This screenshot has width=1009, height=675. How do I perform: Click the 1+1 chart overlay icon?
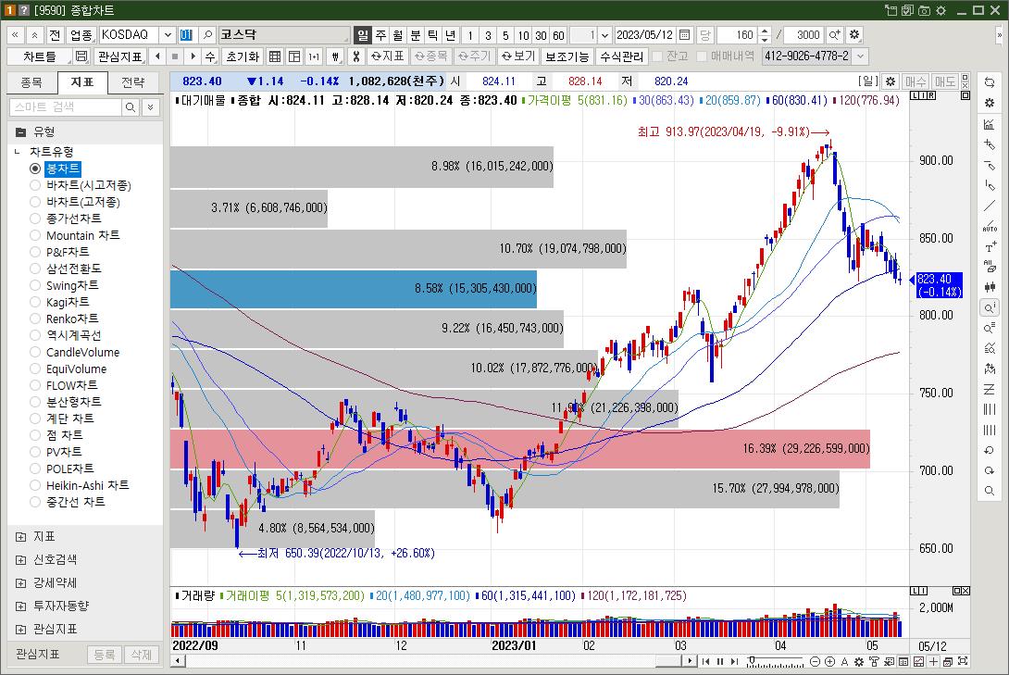314,56
